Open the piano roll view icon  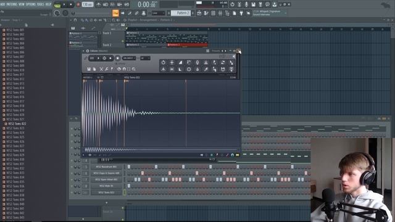(x=206, y=13)
